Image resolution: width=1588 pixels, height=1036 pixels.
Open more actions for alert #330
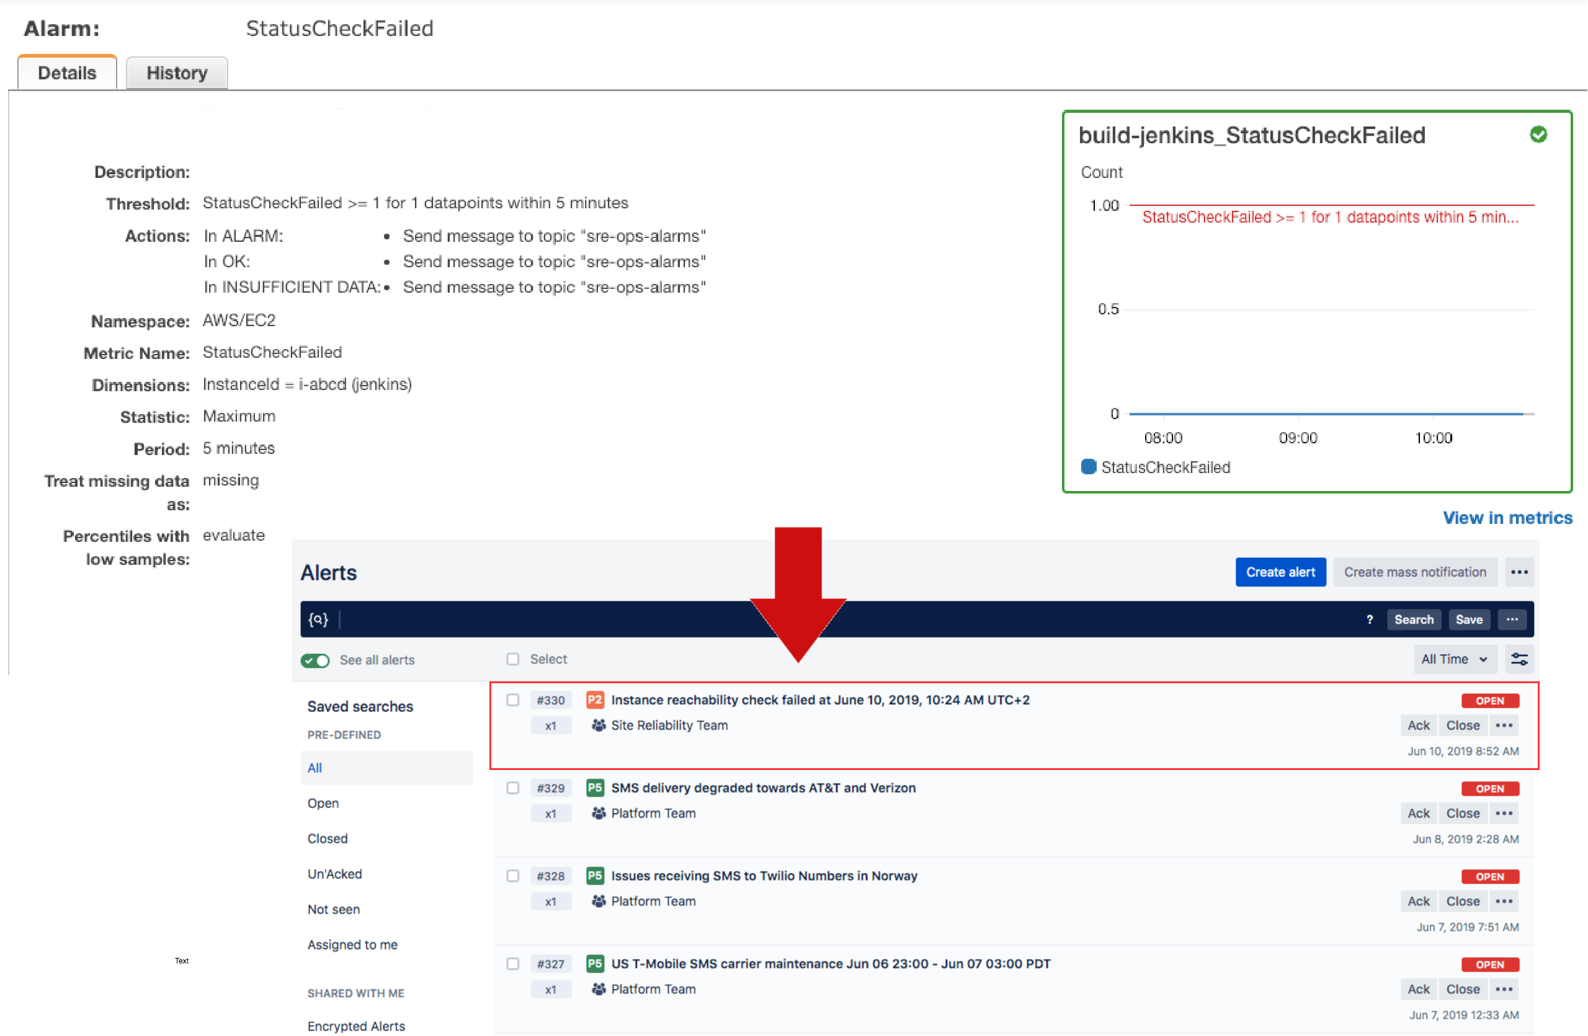[1504, 725]
